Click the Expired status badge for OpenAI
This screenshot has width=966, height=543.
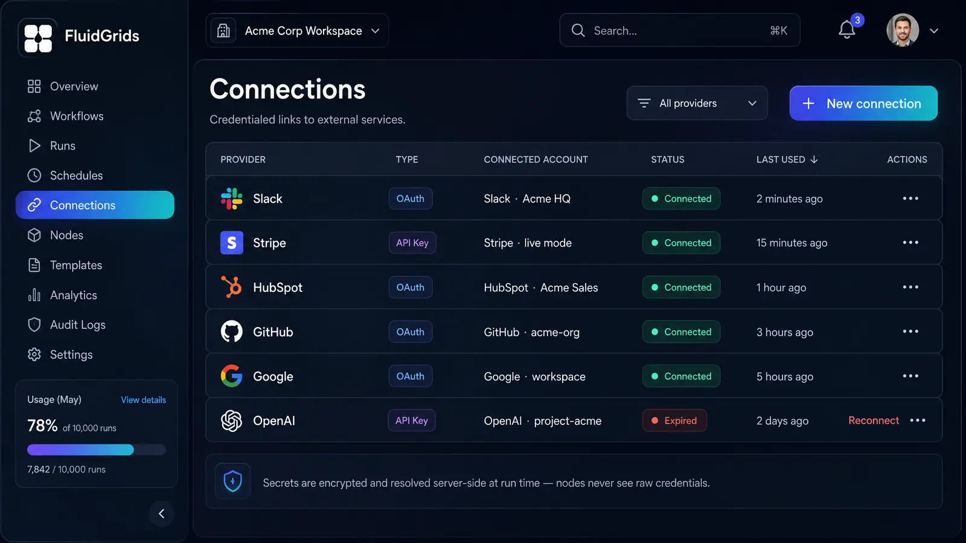674,421
